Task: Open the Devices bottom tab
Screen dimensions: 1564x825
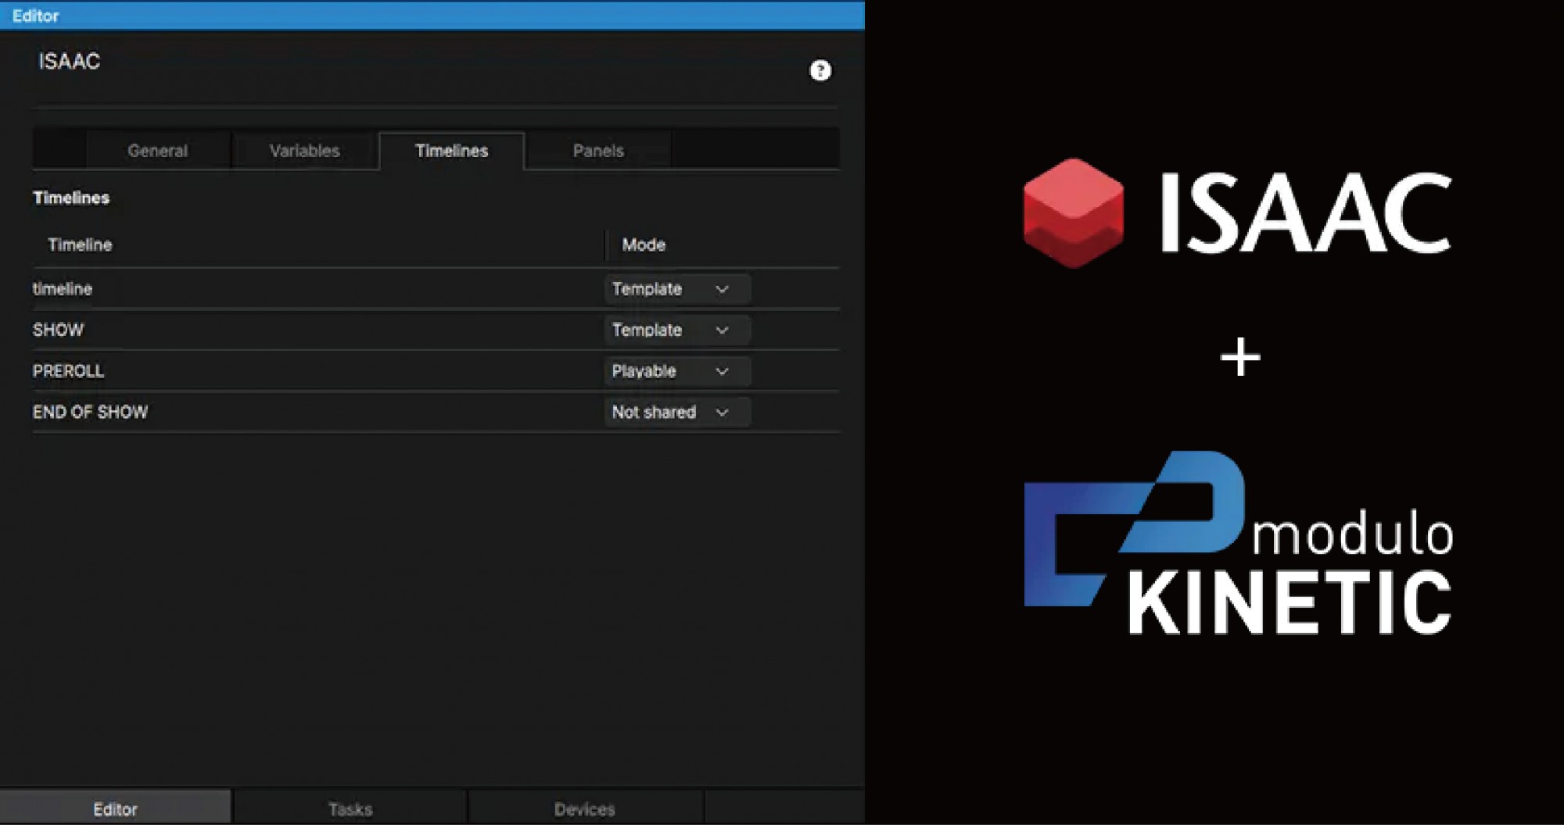Action: click(585, 809)
